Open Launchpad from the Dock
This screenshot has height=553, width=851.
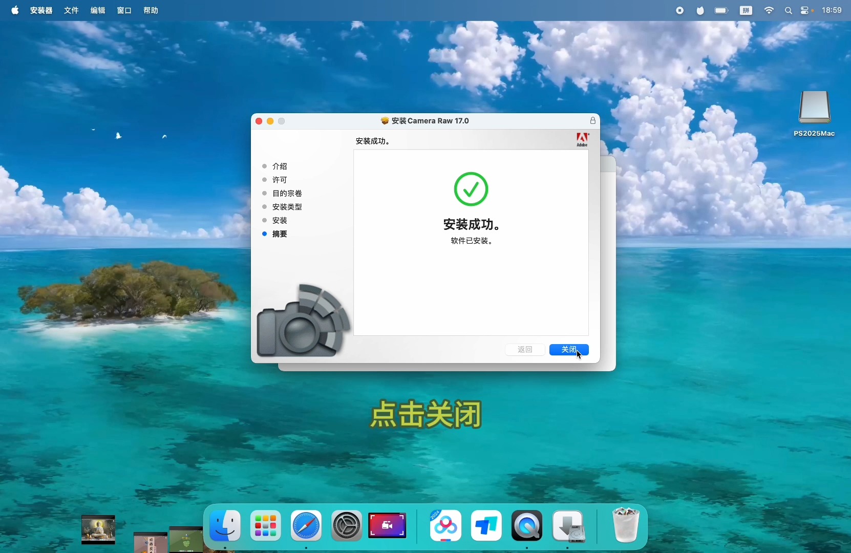pos(266,526)
